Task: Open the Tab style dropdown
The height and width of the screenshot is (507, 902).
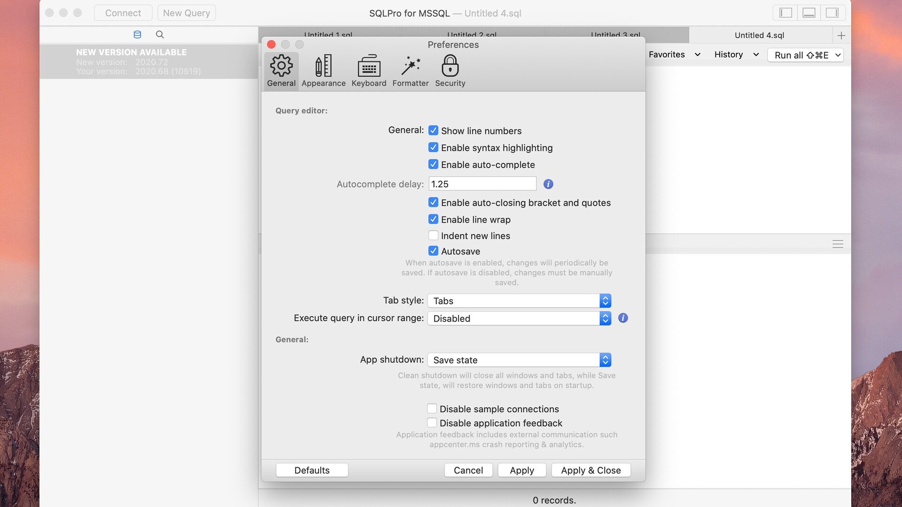Action: [519, 300]
